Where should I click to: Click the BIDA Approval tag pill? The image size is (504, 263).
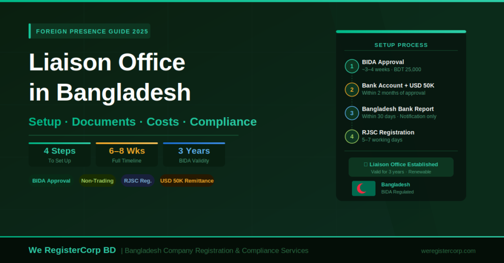[x=51, y=181]
